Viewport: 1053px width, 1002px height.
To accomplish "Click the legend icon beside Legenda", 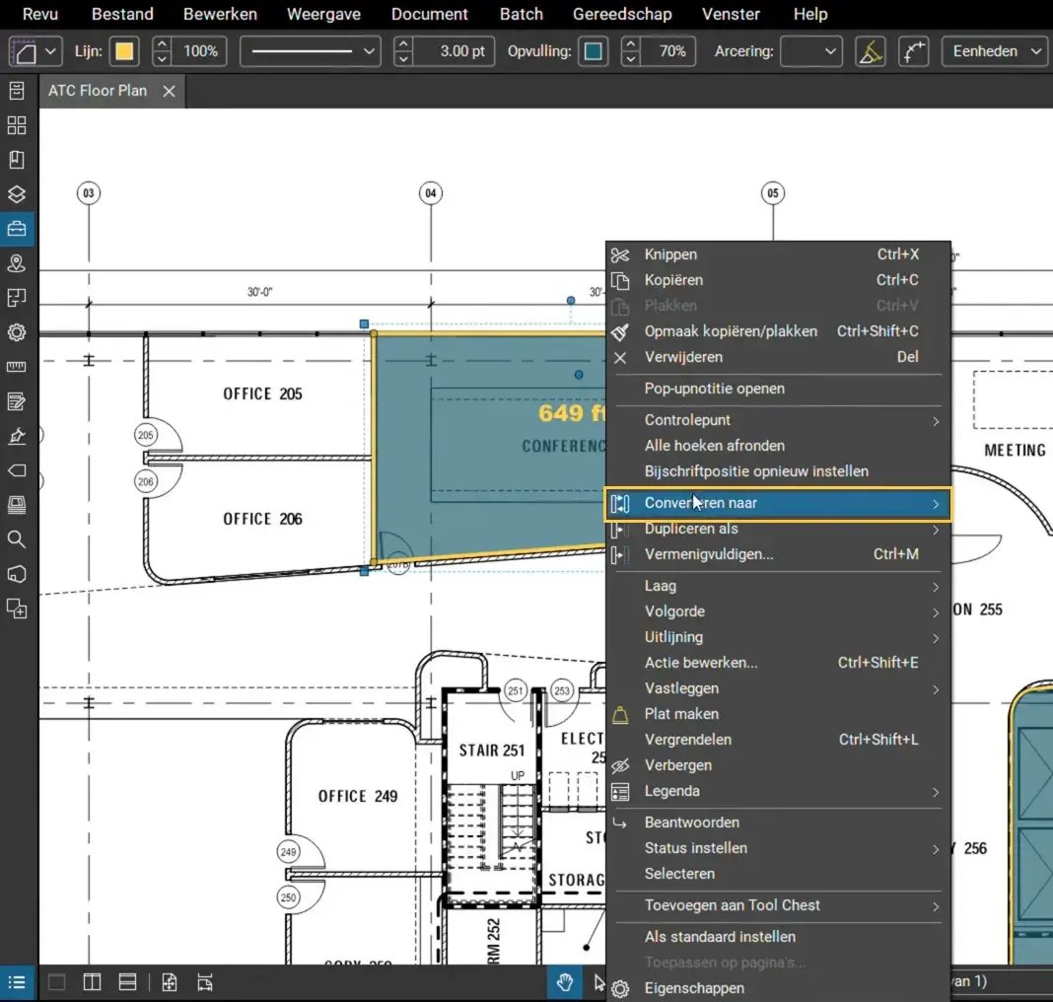I will coord(620,792).
